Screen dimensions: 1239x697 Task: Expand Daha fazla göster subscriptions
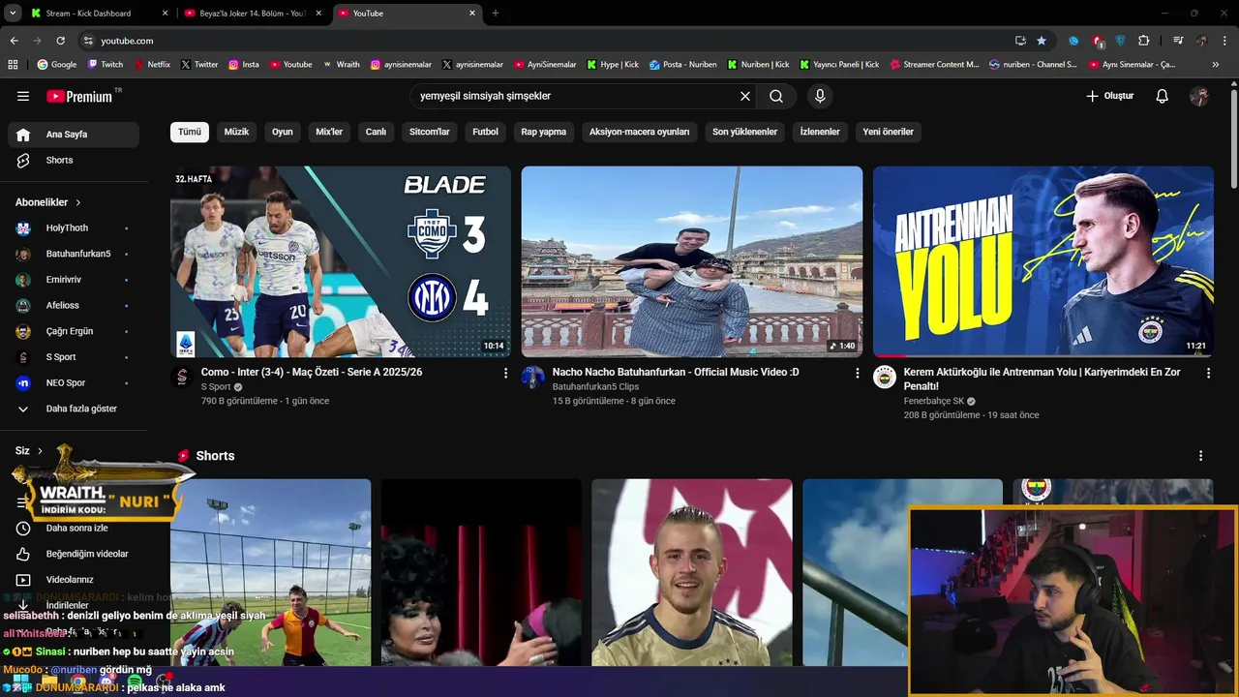[74, 409]
